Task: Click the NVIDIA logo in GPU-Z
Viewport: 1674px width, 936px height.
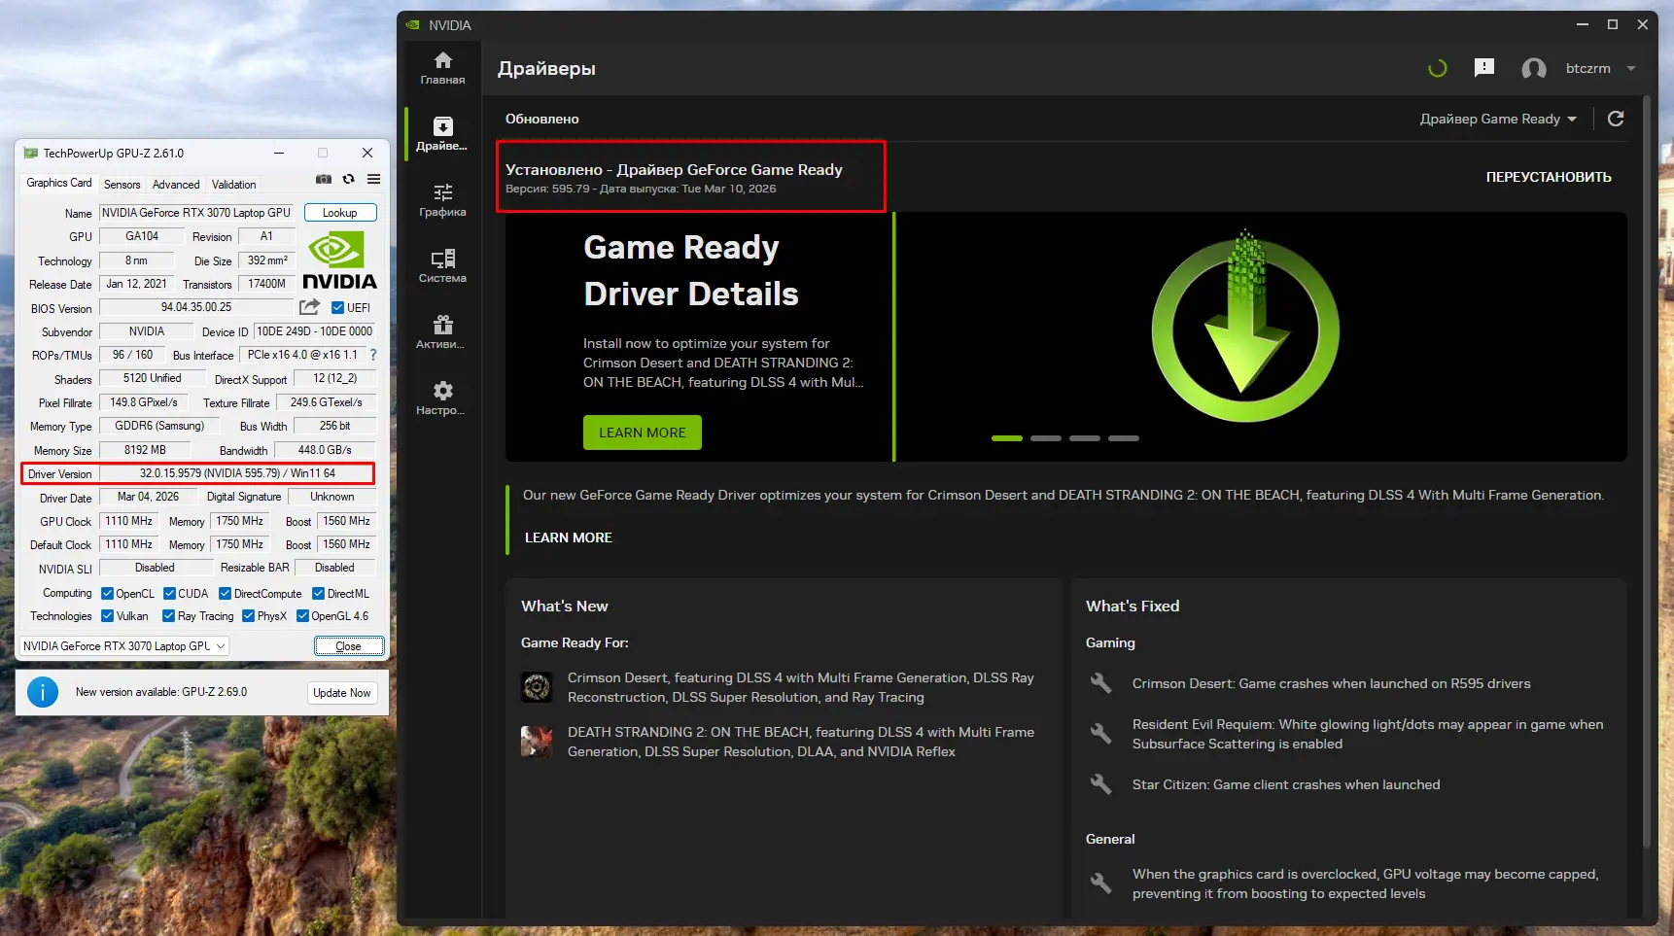Action: coord(339,260)
